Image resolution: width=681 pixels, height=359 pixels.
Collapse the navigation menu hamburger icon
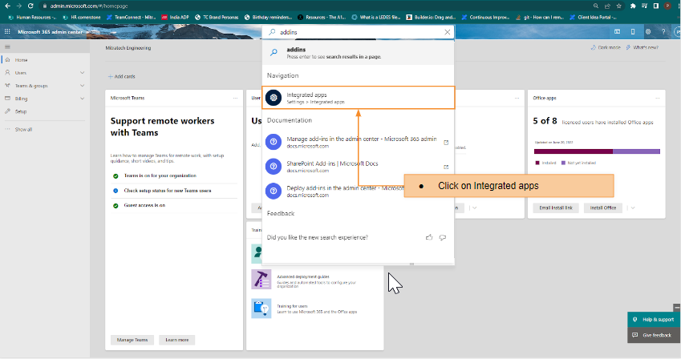[7, 47]
